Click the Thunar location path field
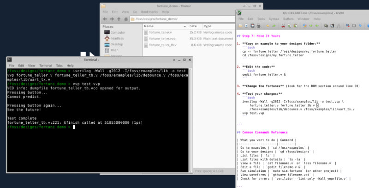Viewport: 369px width, 188px height. 182,19
